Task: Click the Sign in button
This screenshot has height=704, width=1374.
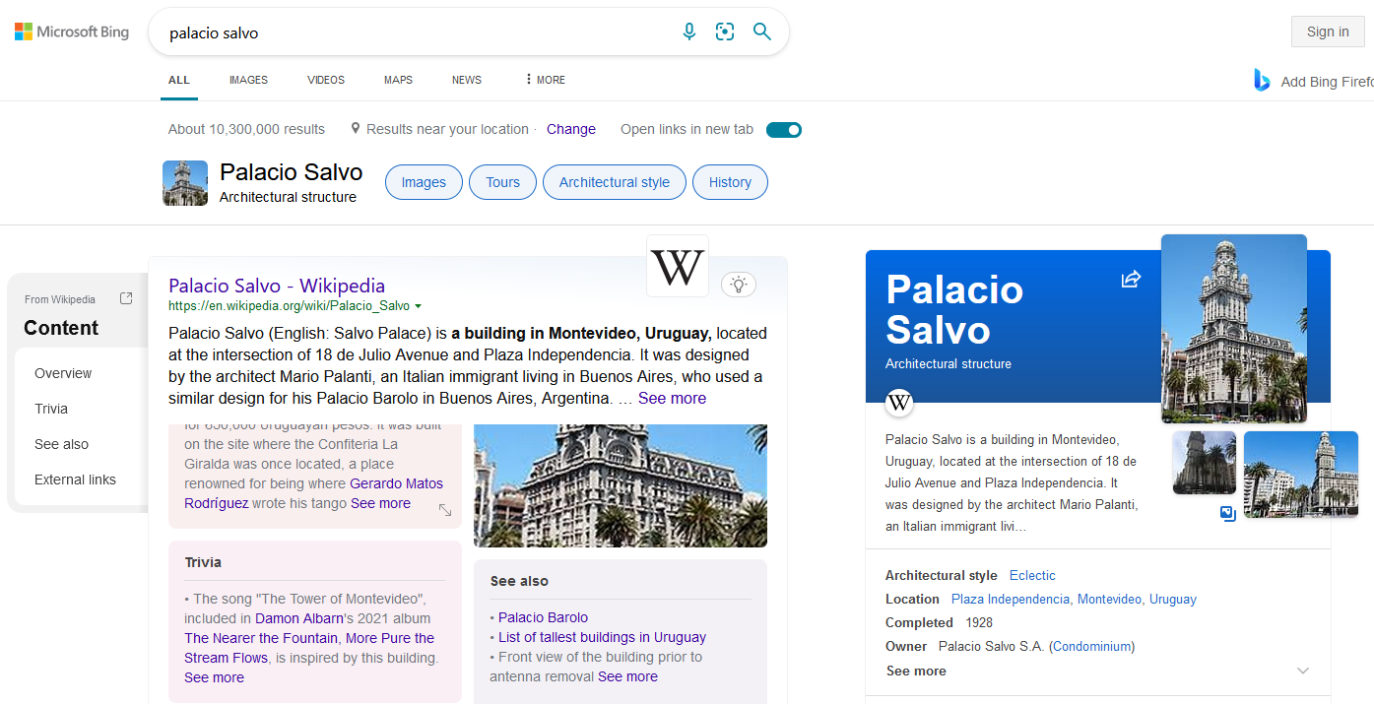Action: (1328, 32)
